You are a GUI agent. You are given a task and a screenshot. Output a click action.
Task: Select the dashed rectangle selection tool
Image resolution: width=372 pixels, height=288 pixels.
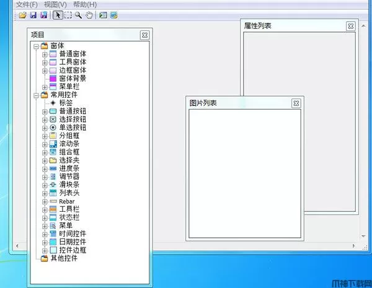point(68,15)
